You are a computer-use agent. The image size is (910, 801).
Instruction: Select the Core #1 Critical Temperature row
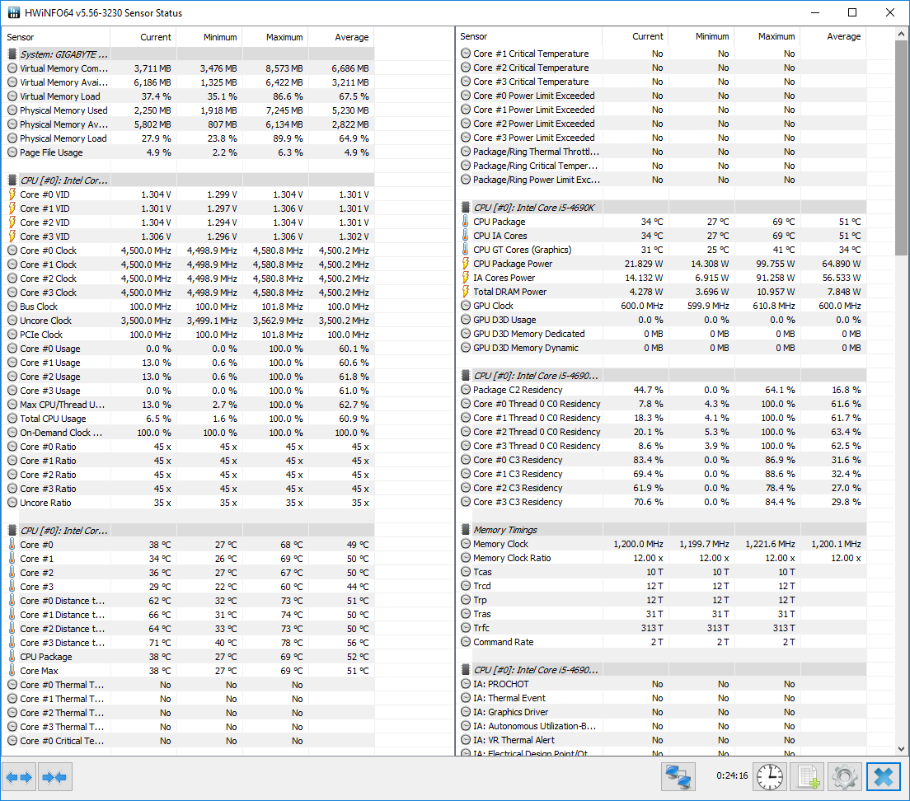tap(663, 54)
